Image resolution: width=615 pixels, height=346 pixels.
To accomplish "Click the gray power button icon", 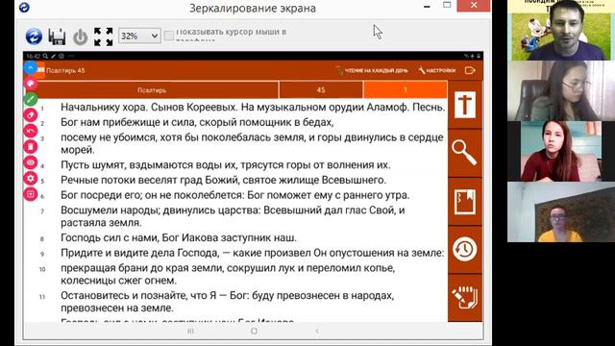I will [80, 37].
